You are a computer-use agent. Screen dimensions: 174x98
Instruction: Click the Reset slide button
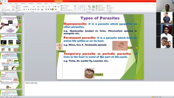click(18, 8)
